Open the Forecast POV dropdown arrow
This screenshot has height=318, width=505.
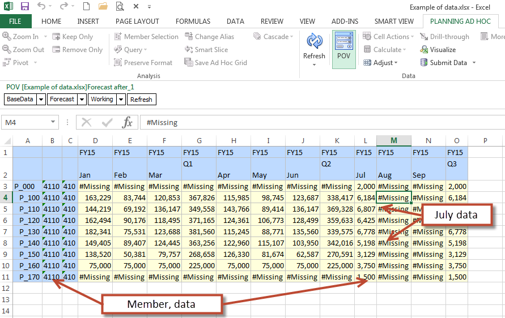82,100
